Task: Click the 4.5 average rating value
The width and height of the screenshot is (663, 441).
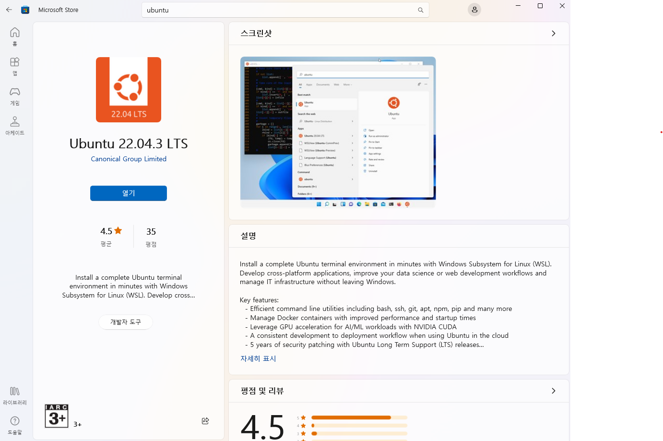Action: tap(106, 231)
